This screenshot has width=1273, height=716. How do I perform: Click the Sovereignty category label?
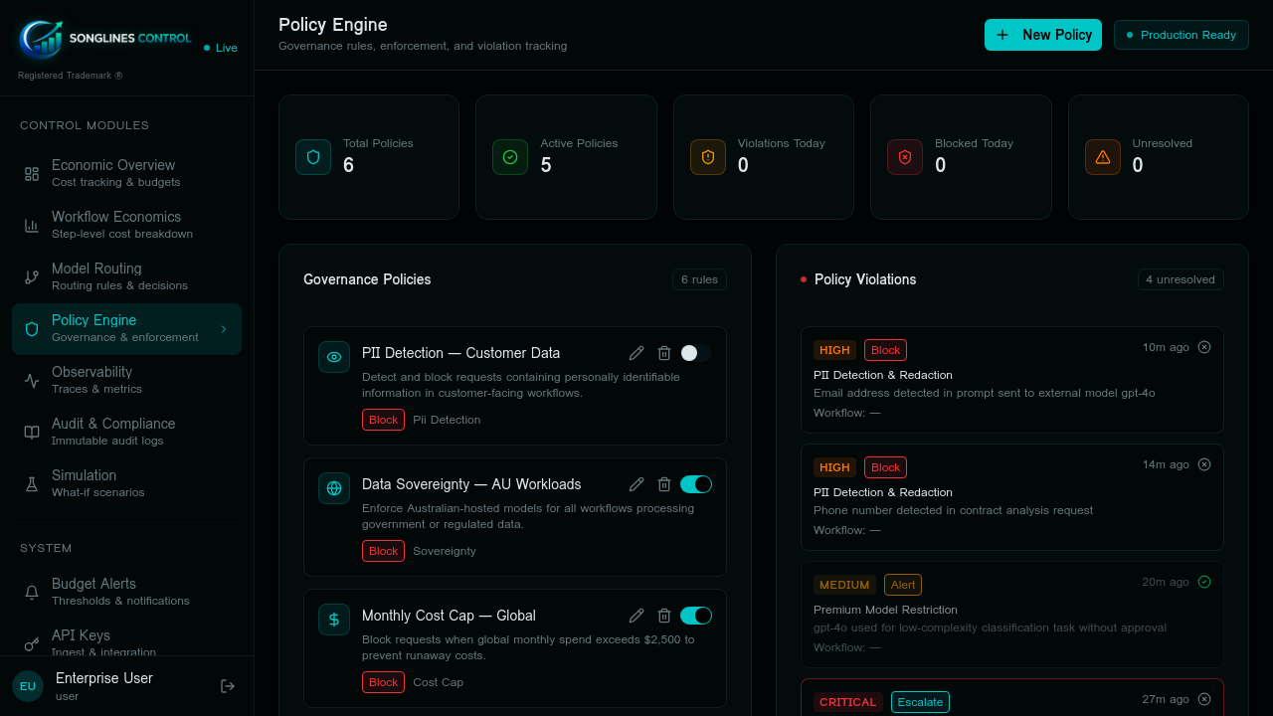(445, 551)
